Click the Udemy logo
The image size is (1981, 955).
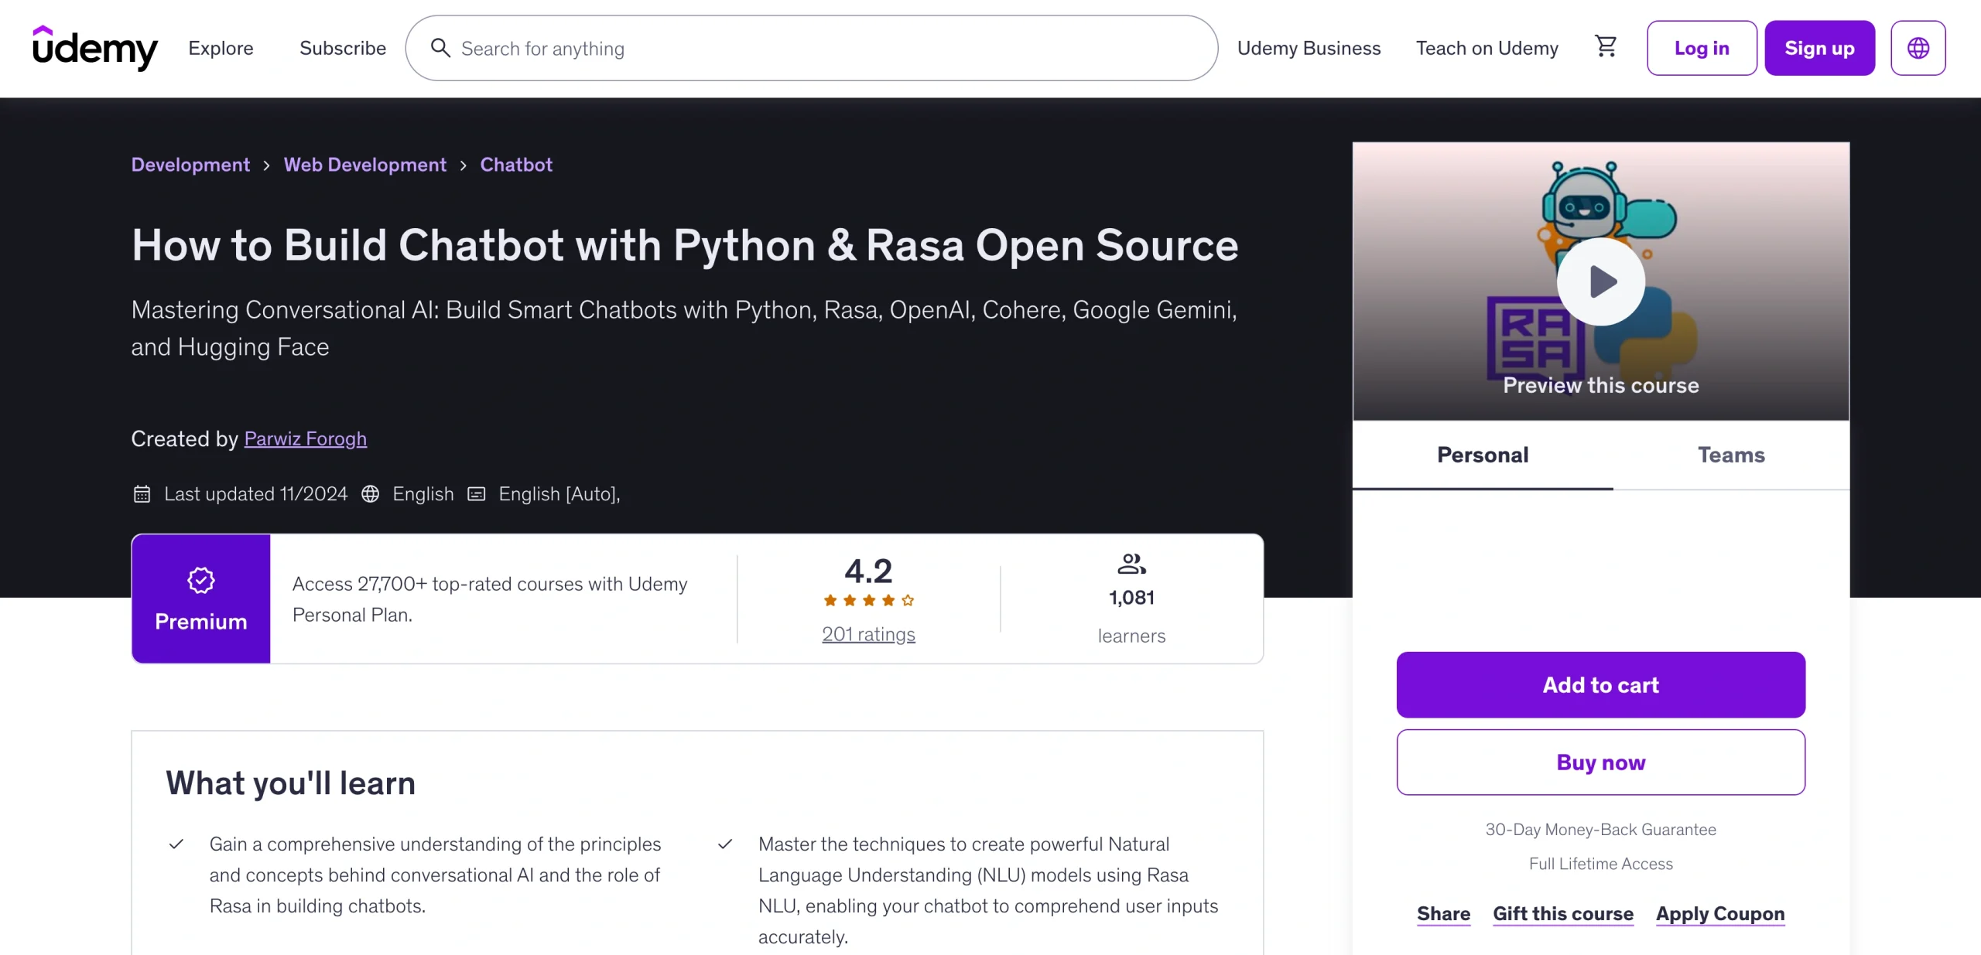(x=94, y=48)
